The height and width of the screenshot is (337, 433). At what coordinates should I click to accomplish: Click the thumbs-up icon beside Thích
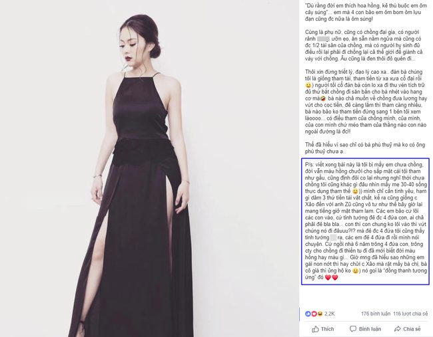[x=315, y=329]
